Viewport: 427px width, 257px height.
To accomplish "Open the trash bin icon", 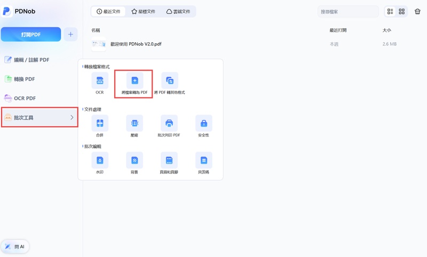I will (x=417, y=11).
